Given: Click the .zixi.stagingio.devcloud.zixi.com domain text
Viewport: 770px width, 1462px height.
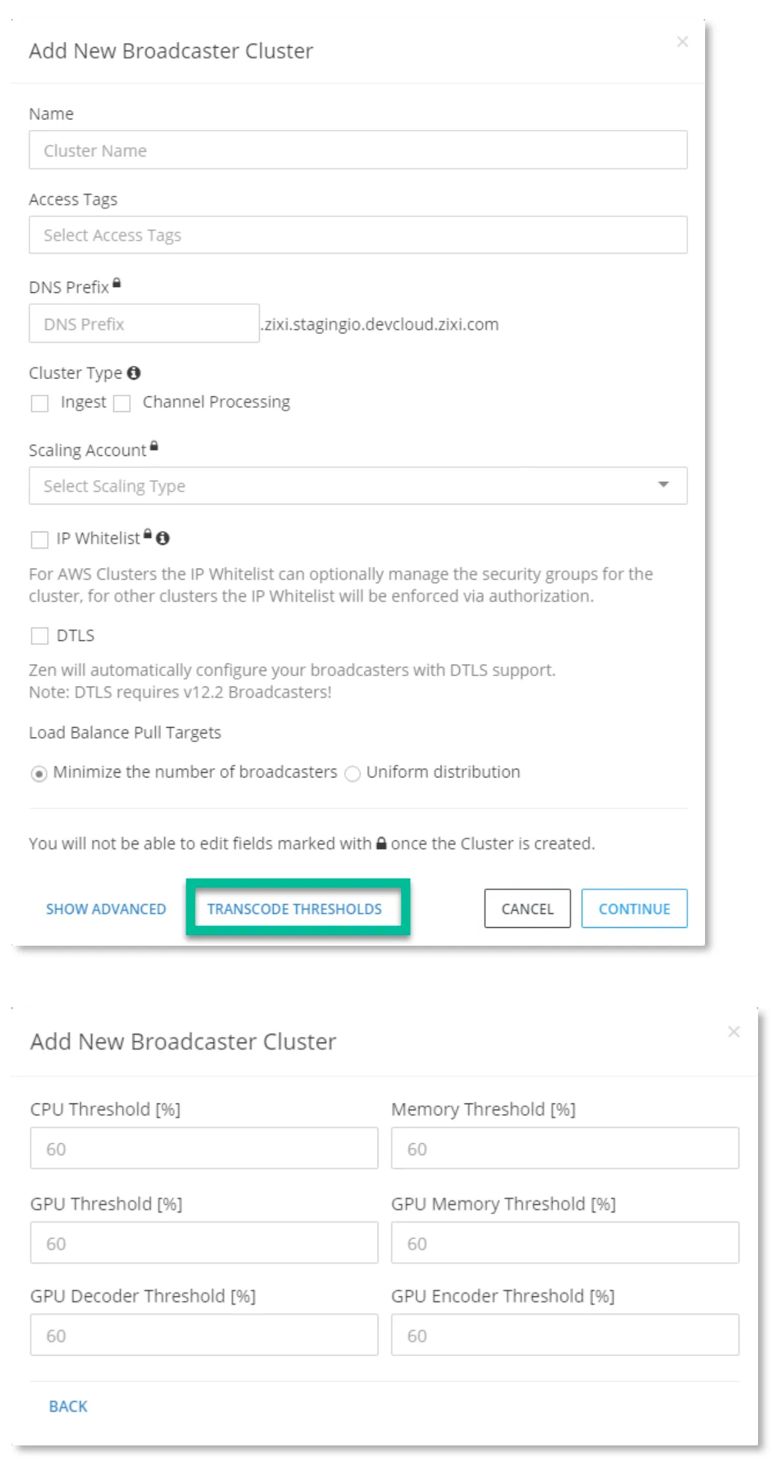Looking at the screenshot, I should click(380, 325).
